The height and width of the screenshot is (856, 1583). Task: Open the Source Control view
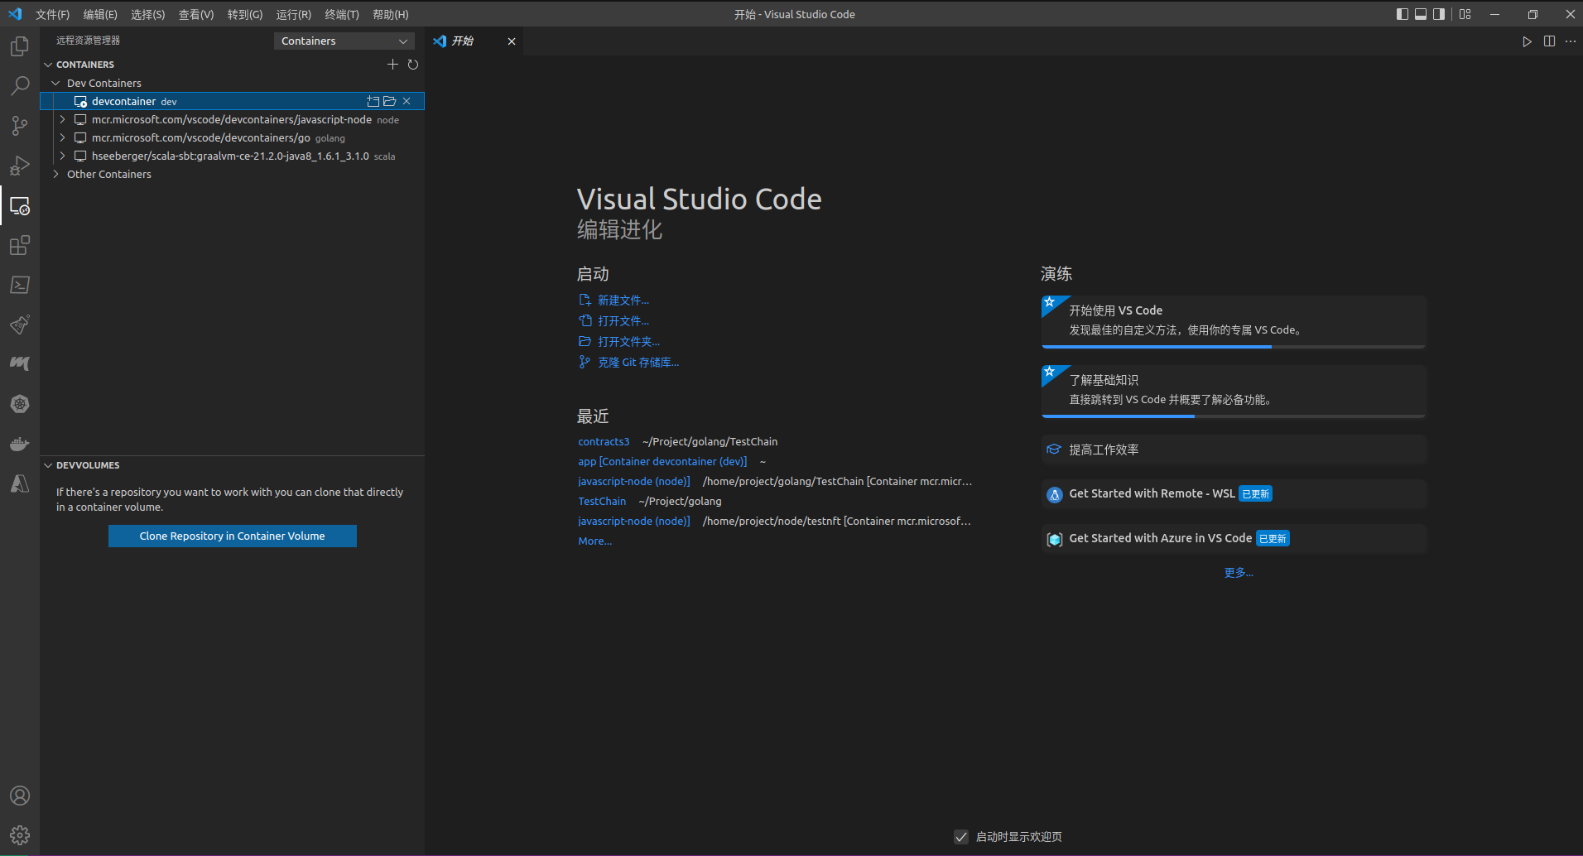(x=20, y=126)
